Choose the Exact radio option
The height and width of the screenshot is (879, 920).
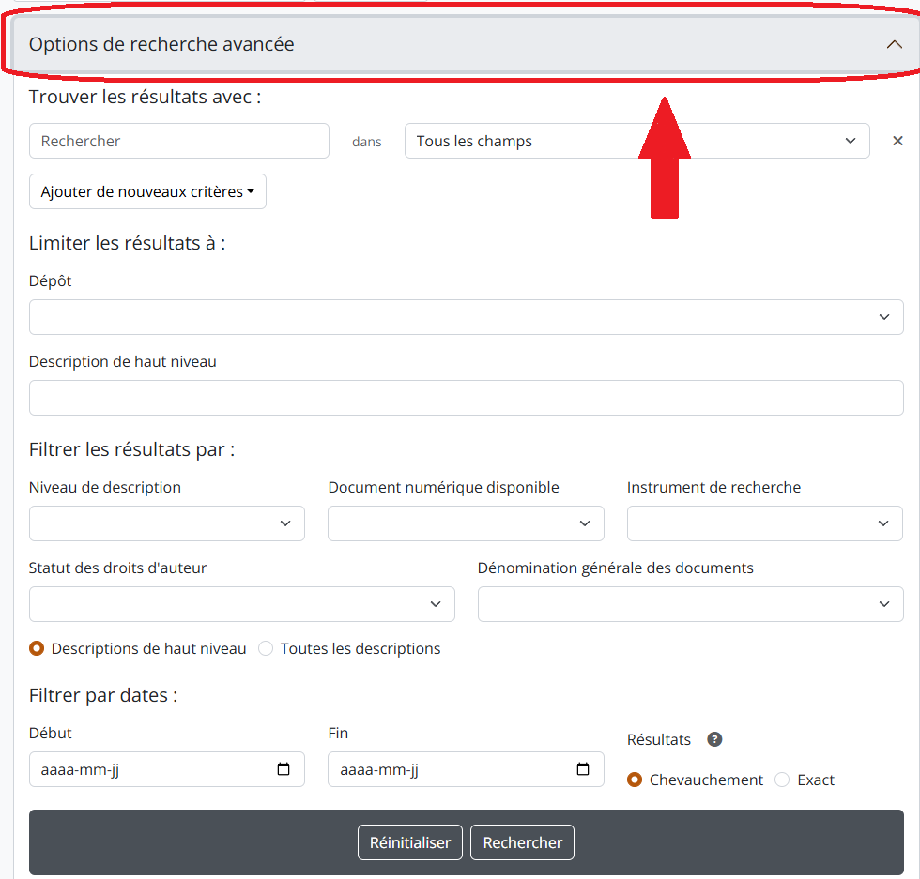[x=782, y=780]
